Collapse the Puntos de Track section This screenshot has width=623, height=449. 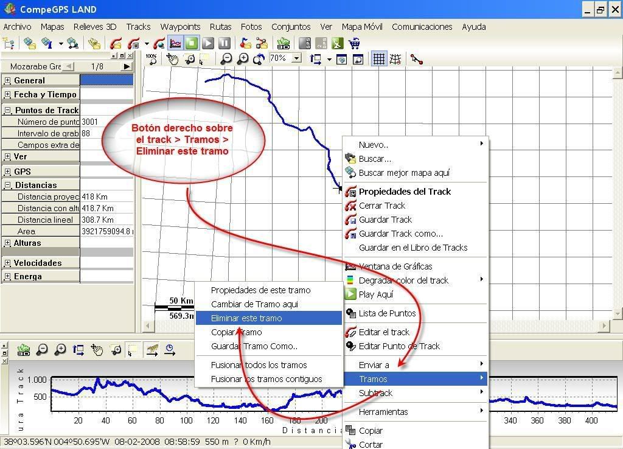pos(7,110)
